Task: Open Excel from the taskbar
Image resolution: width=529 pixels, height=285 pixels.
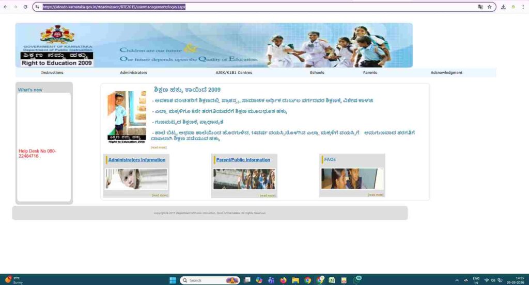Action: click(x=332, y=280)
